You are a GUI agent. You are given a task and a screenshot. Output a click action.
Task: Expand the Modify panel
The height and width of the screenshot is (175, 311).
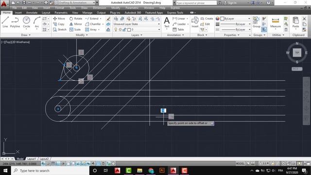82,35
